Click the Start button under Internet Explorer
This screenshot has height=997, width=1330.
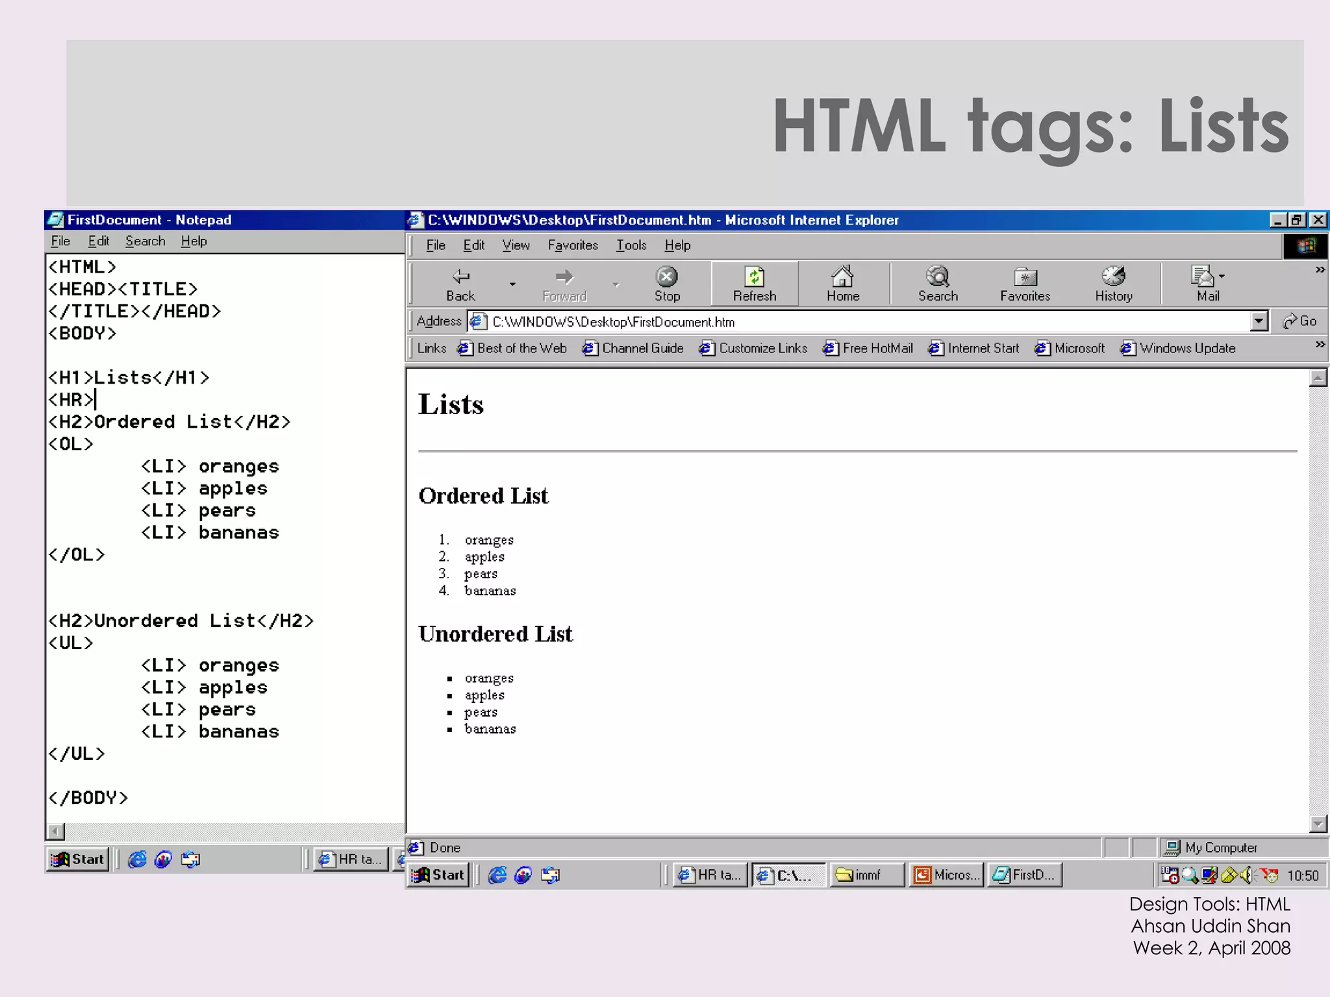439,875
